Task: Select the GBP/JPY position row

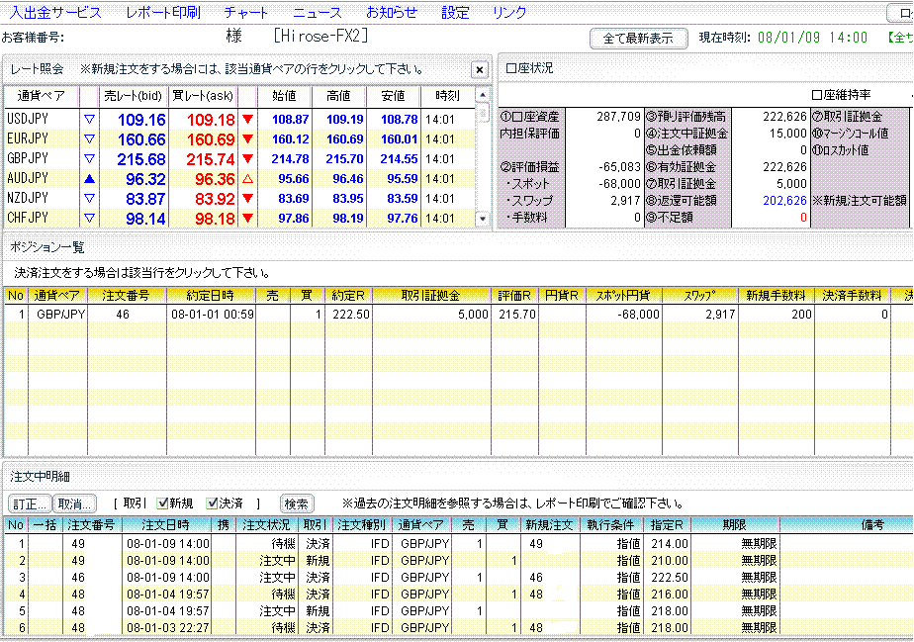Action: click(297, 315)
